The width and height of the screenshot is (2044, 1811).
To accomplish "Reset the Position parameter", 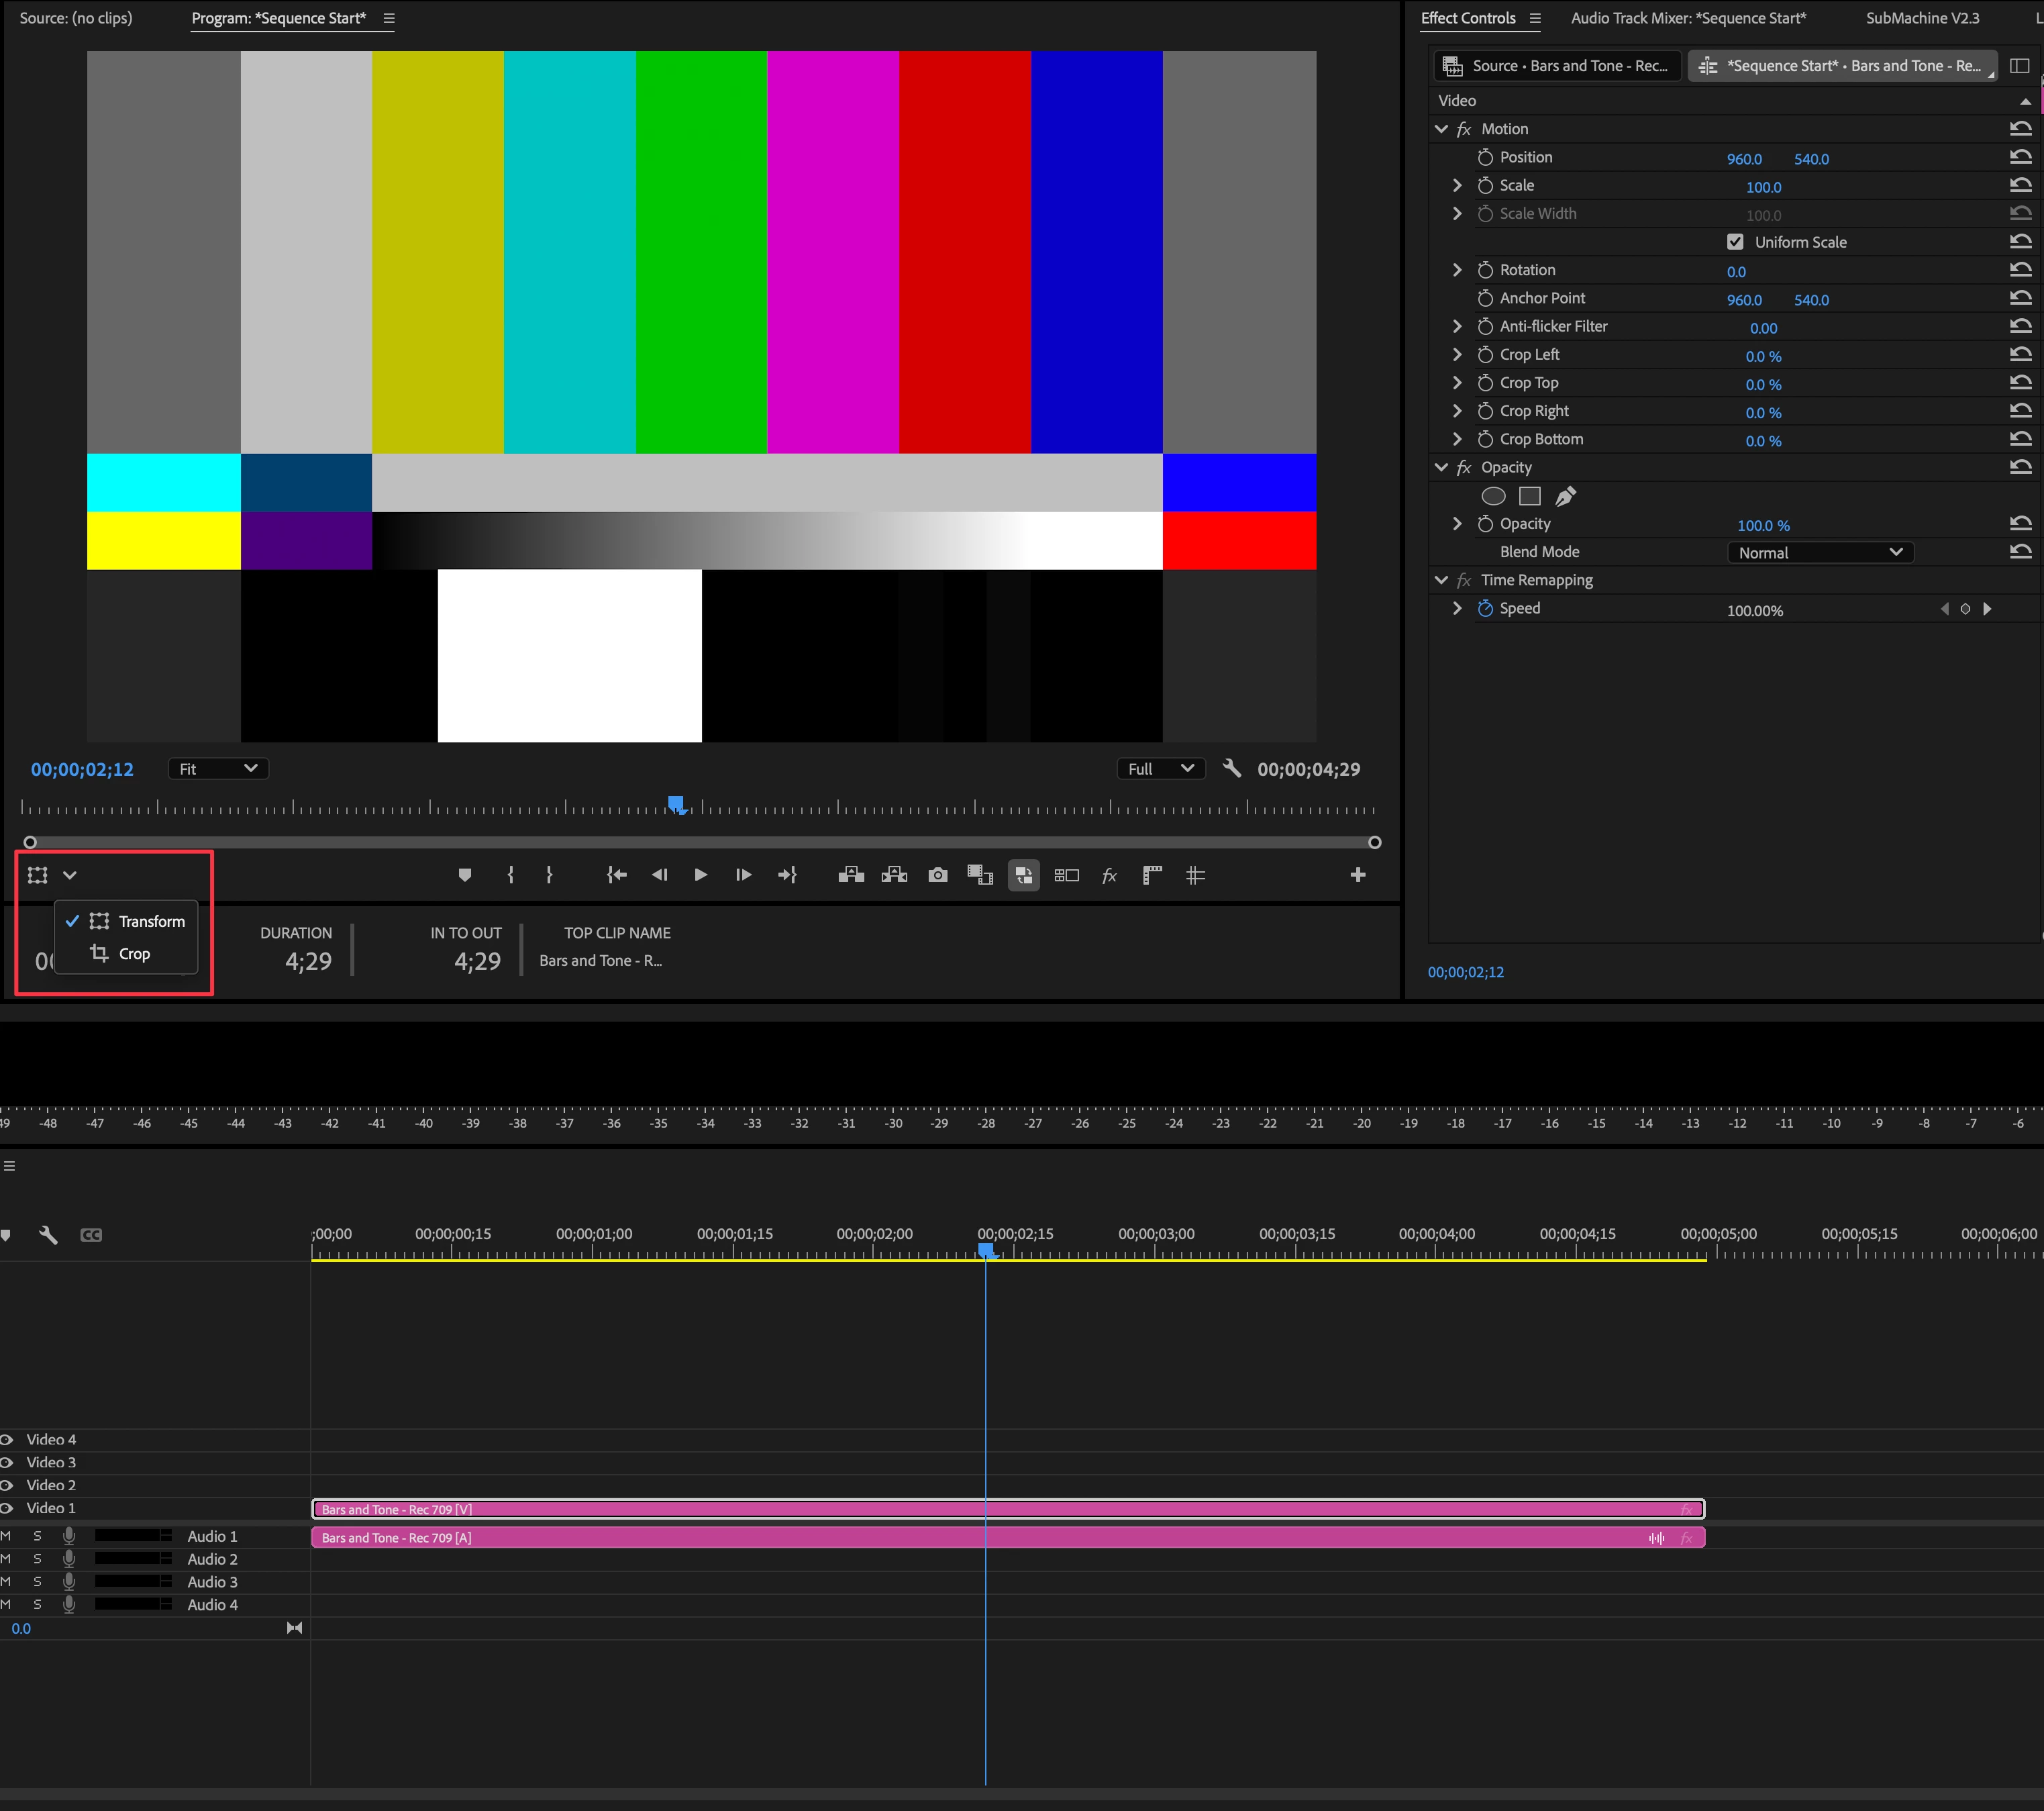I will [x=2020, y=157].
